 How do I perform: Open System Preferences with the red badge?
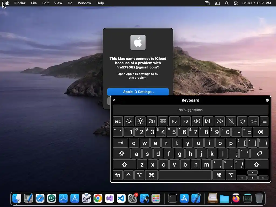(133, 198)
